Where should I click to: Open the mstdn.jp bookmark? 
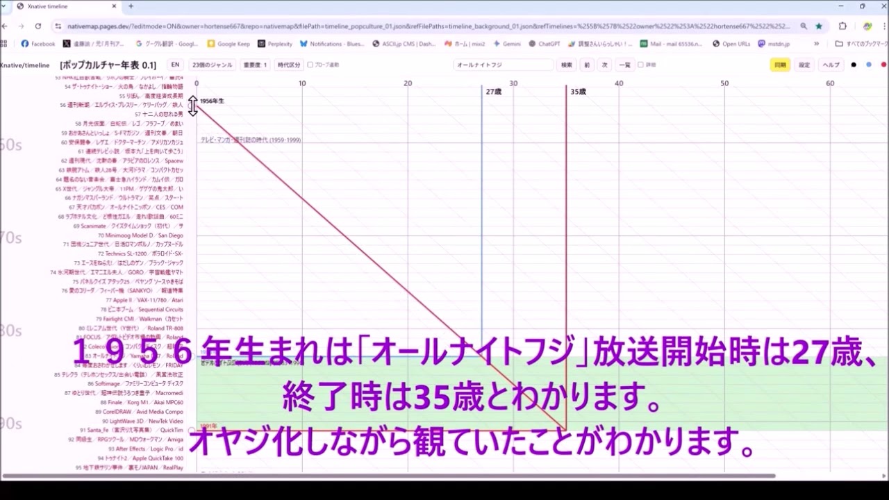[773, 43]
